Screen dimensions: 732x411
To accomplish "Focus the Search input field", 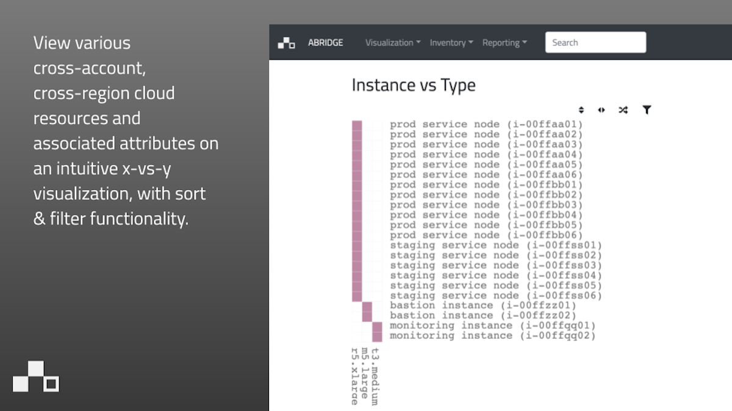I will (595, 43).
